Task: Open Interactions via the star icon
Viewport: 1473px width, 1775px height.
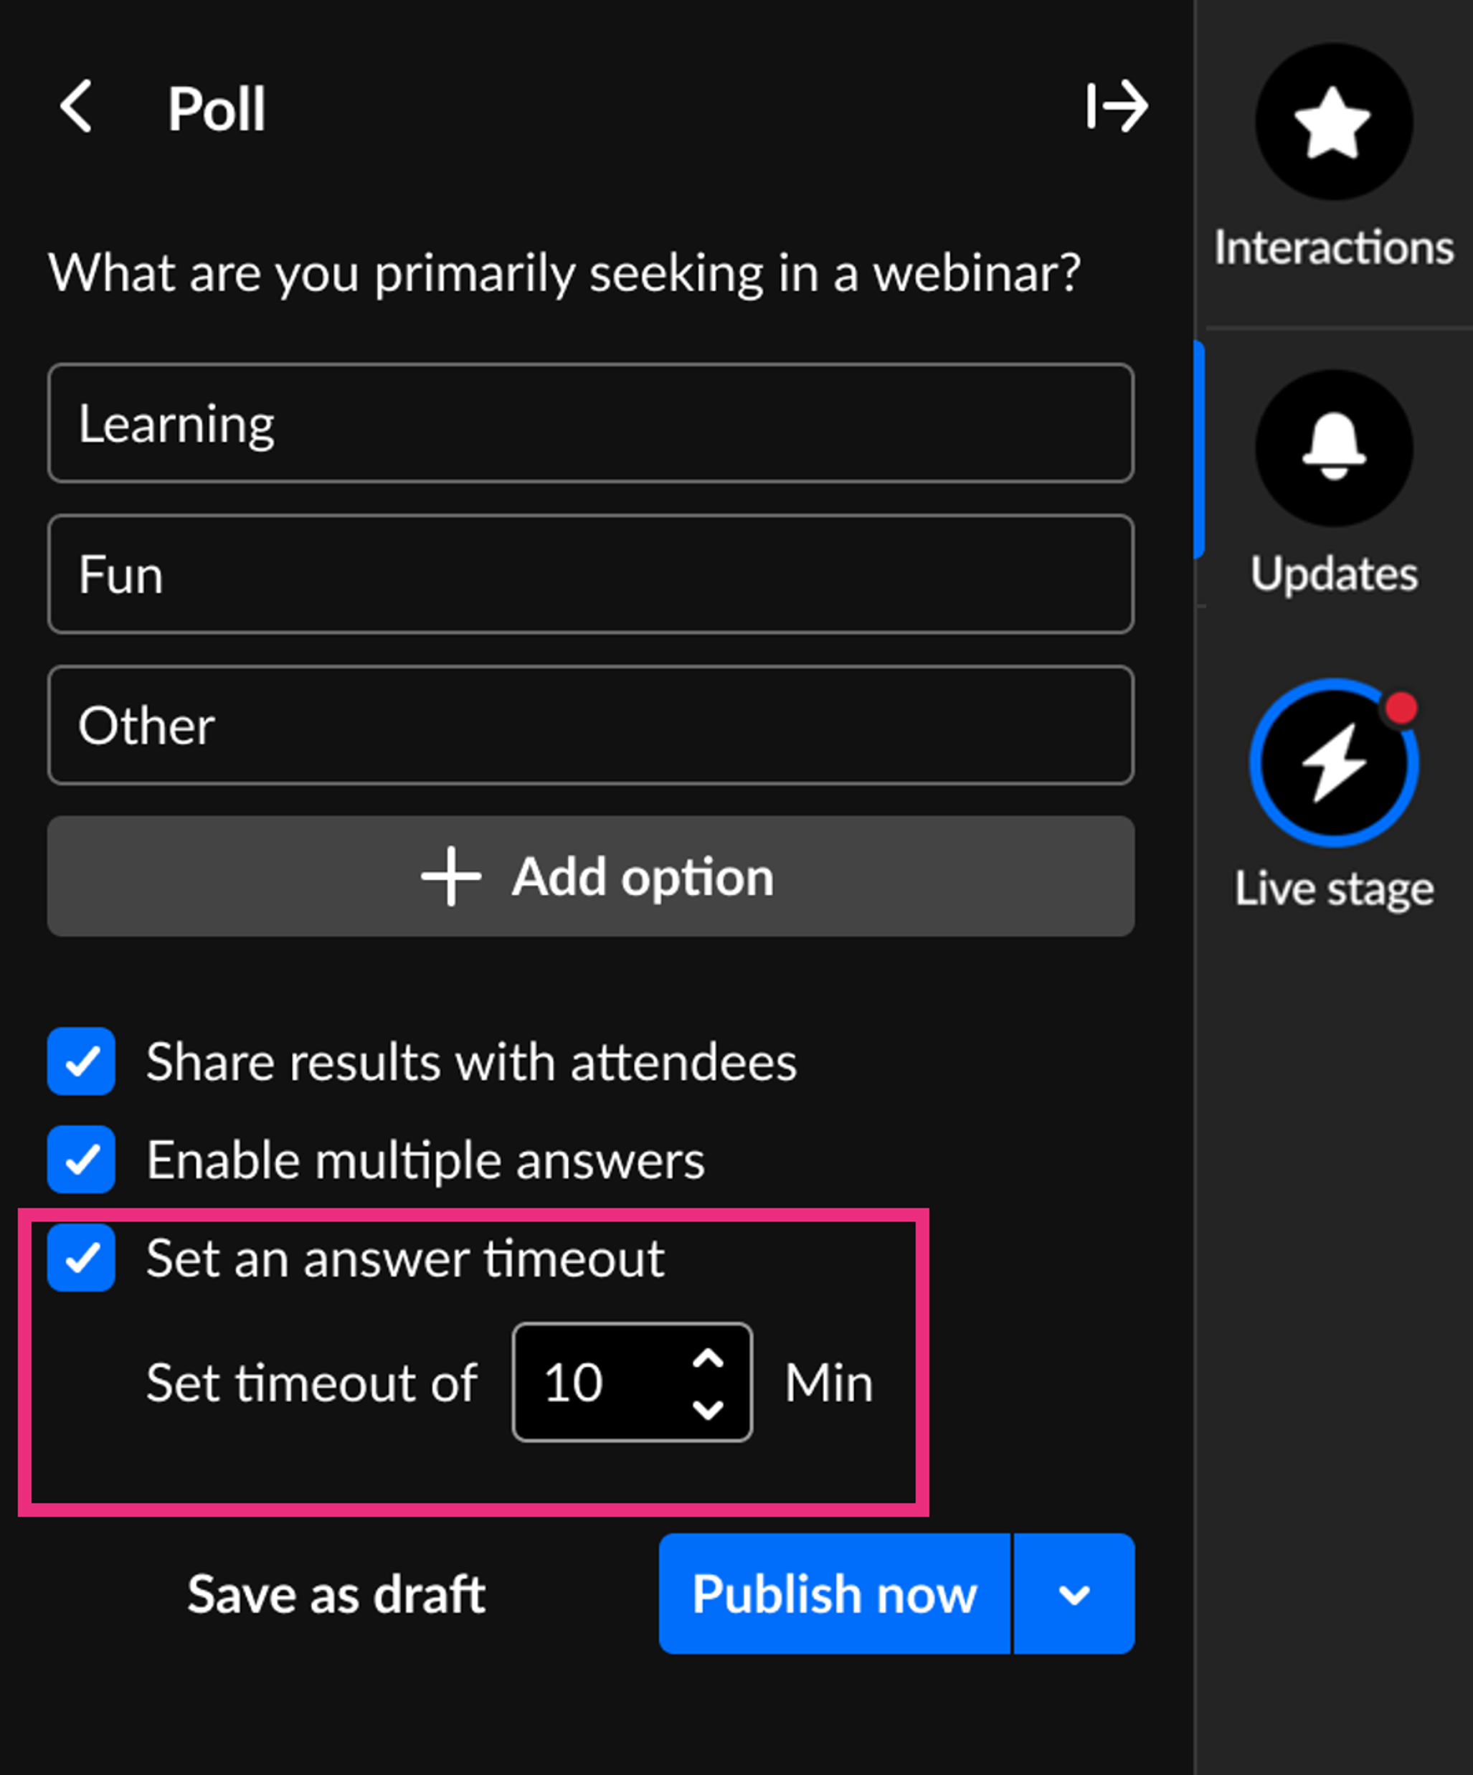Action: pyautogui.click(x=1332, y=123)
